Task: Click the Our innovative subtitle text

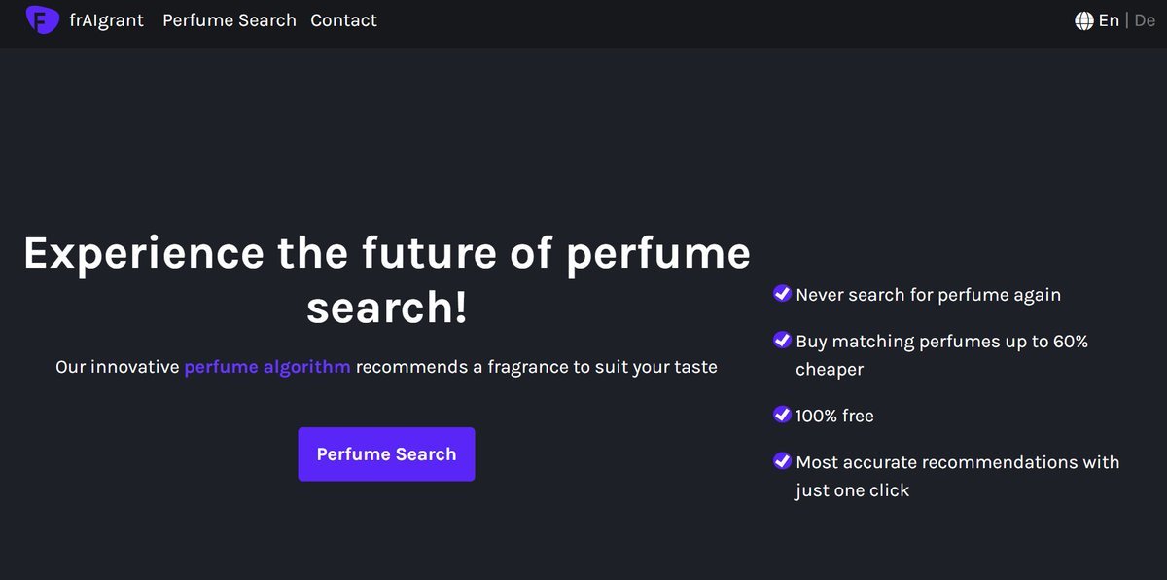Action: [x=117, y=368]
